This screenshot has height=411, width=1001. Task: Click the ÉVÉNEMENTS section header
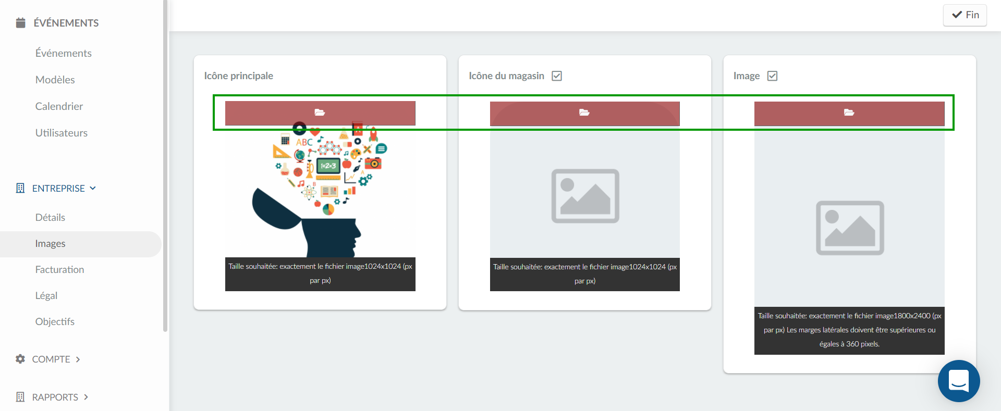tap(66, 23)
